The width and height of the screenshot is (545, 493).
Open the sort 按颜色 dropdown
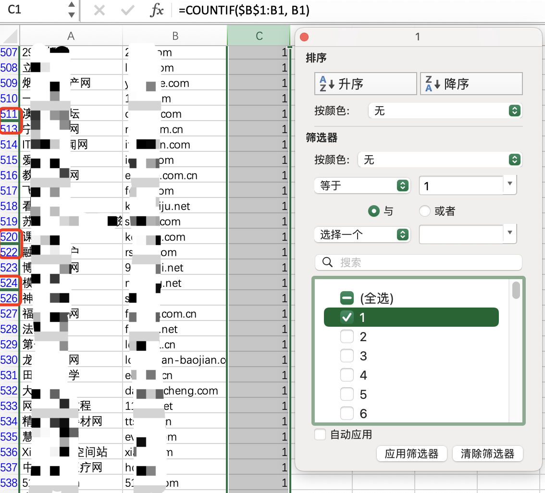point(445,111)
